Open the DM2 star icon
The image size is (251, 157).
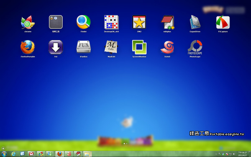point(139,22)
